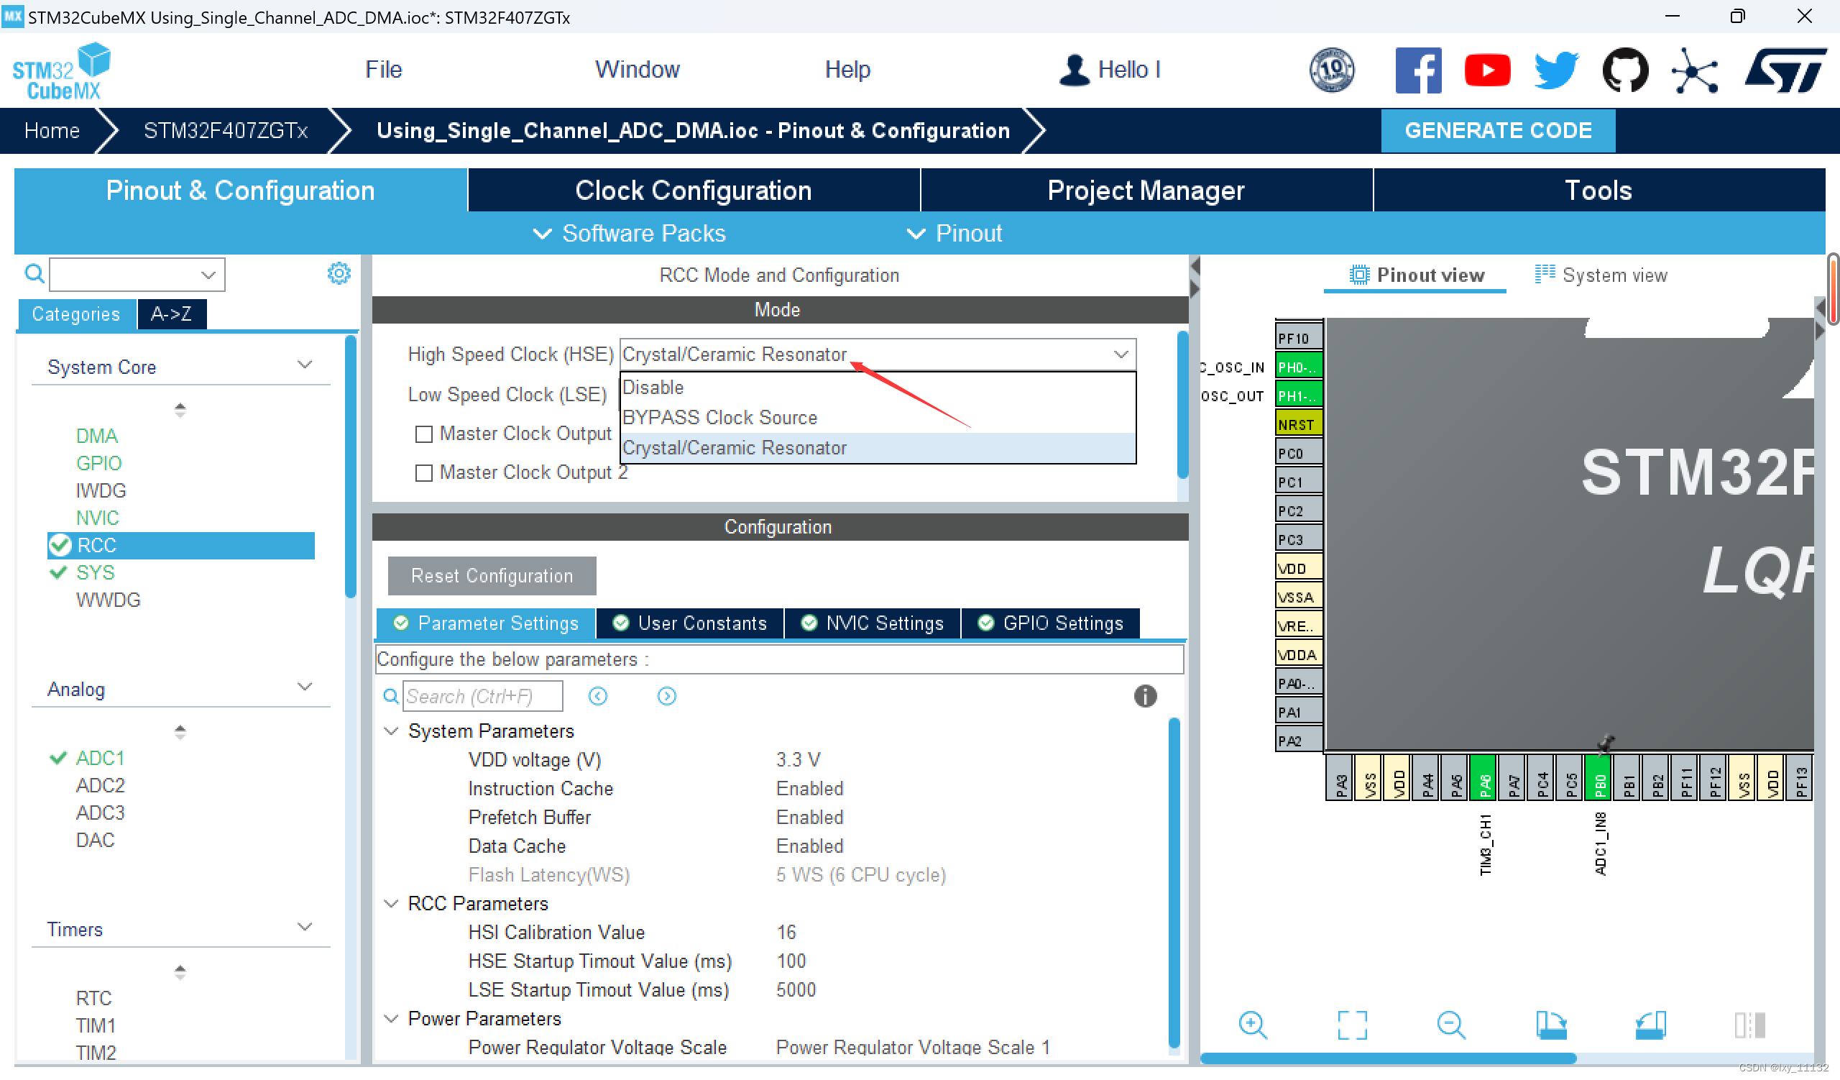Open the NVIC Settings tab
Screen dimensions: 1840x1080
872,623
